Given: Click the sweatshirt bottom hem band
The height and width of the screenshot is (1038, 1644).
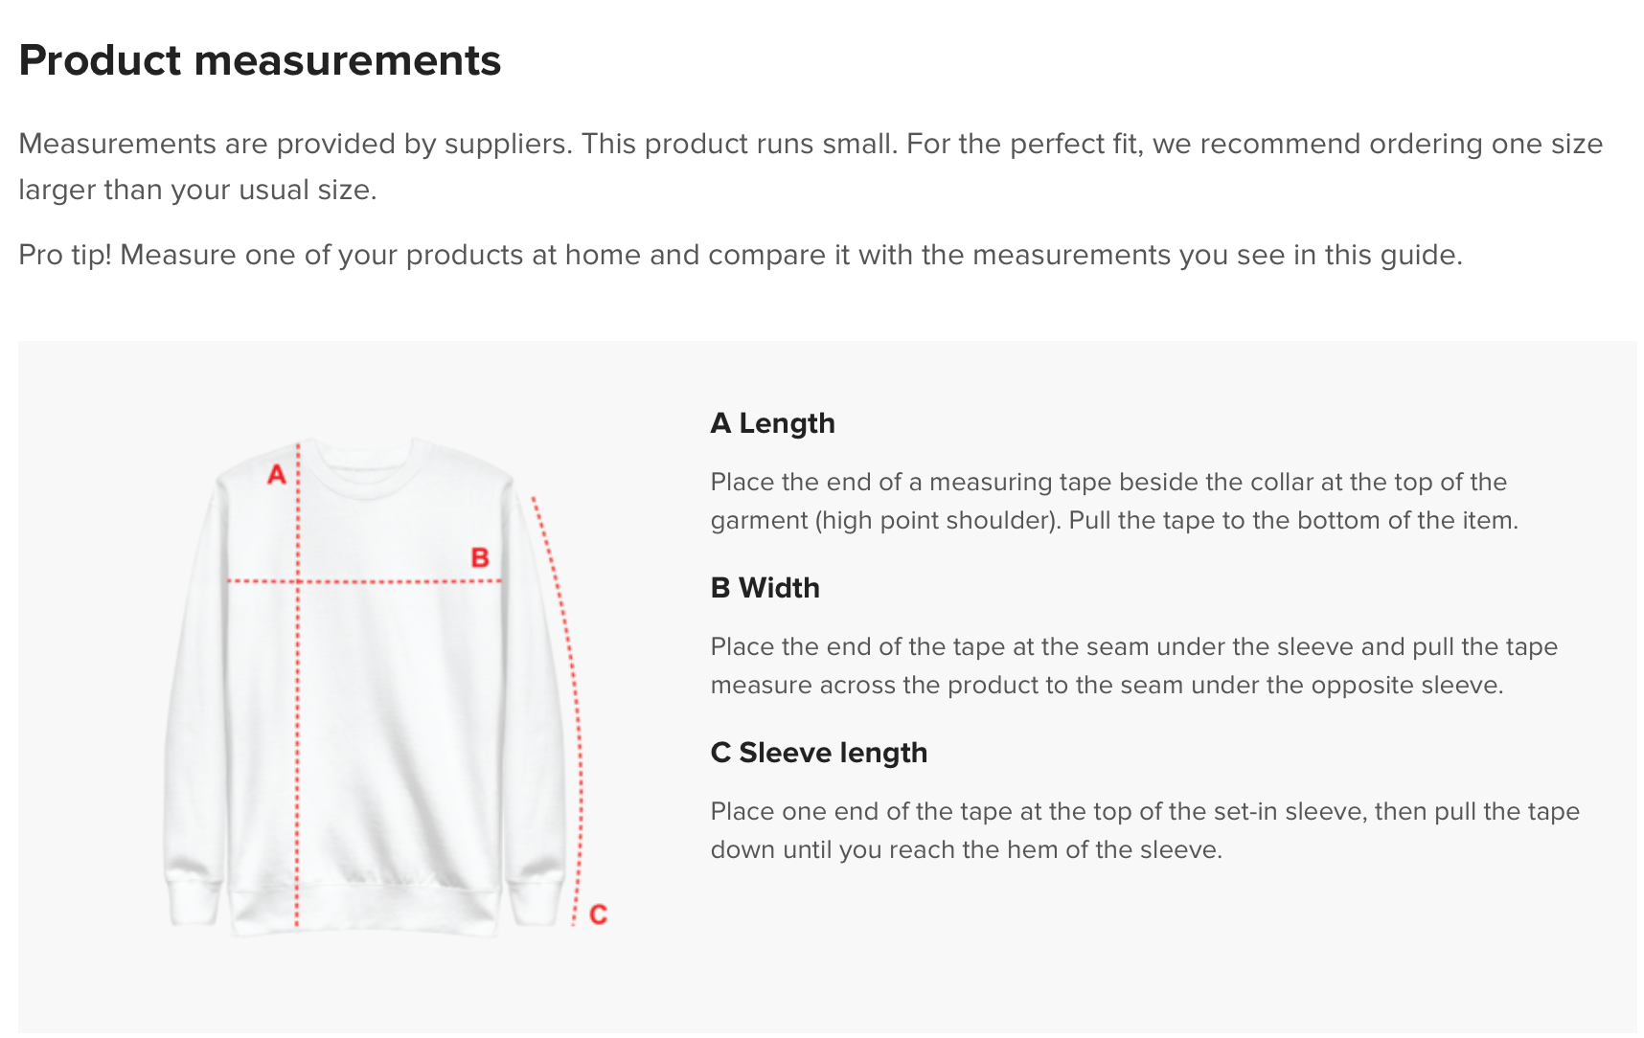Looking at the screenshot, I should click(365, 911).
